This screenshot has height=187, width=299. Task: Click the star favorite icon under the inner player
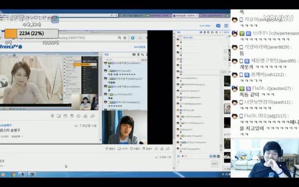click(x=78, y=116)
